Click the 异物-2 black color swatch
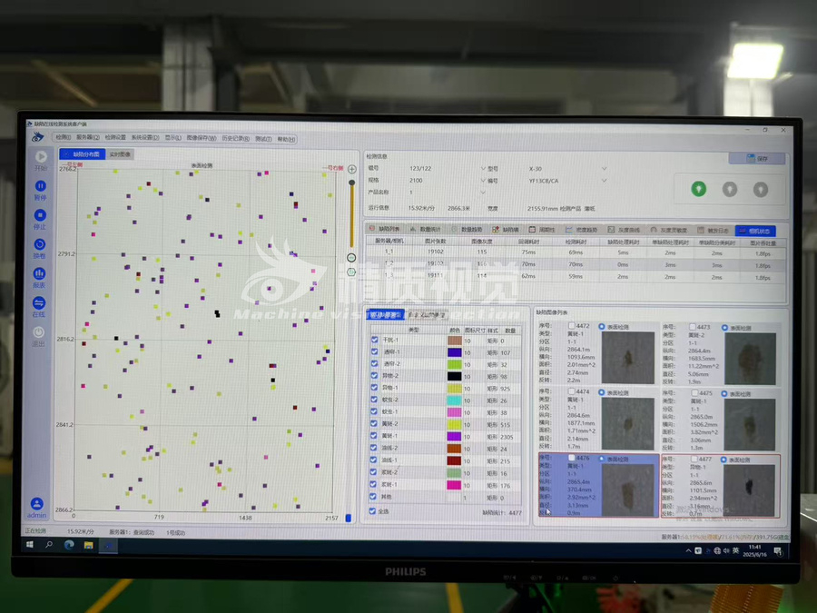 click(455, 376)
